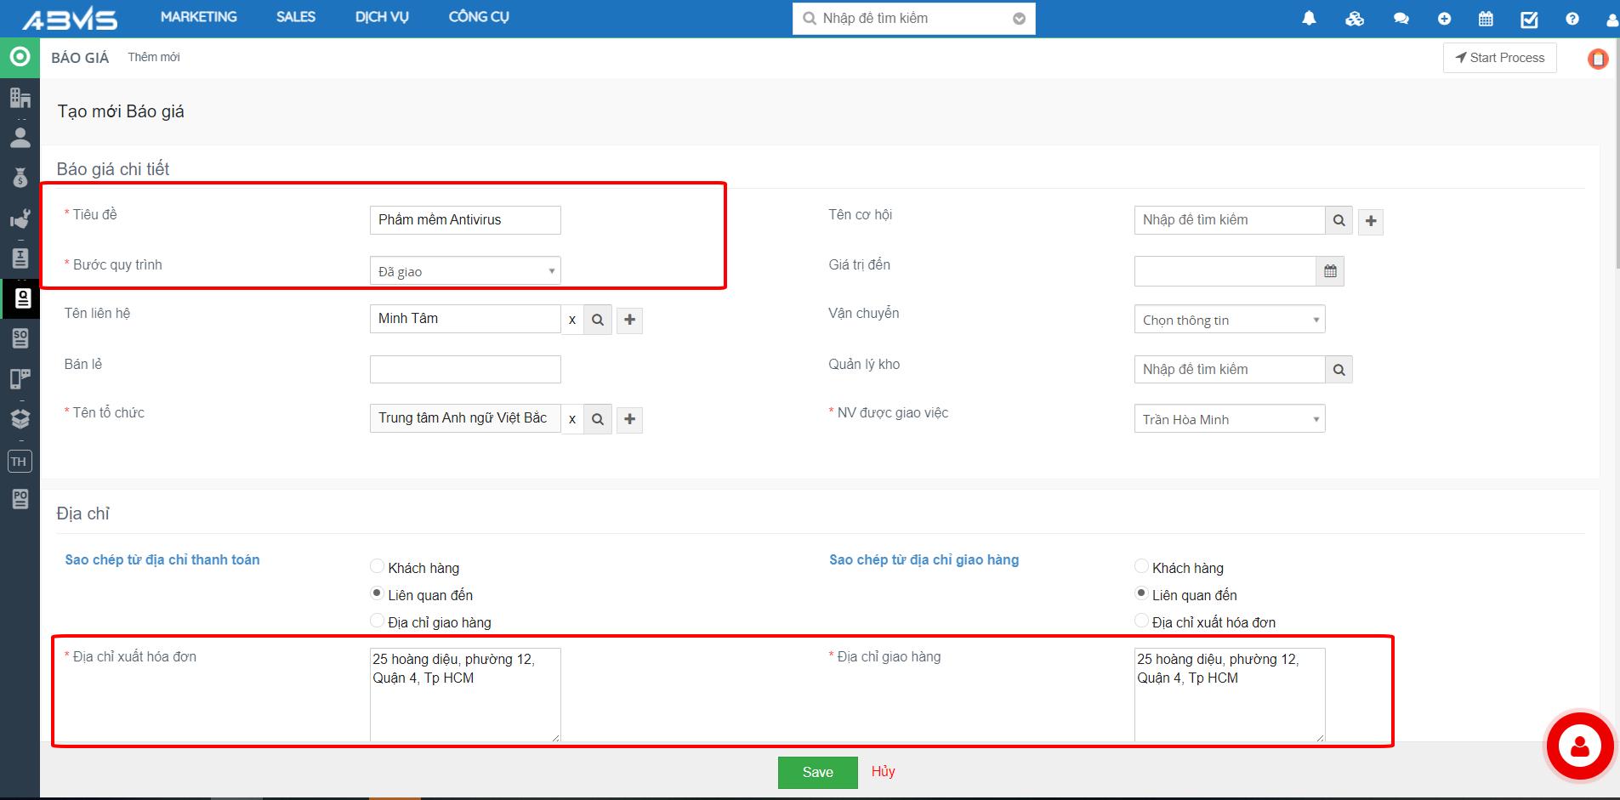
Task: Click the search icon beside Quản lý kho
Action: [1339, 370]
